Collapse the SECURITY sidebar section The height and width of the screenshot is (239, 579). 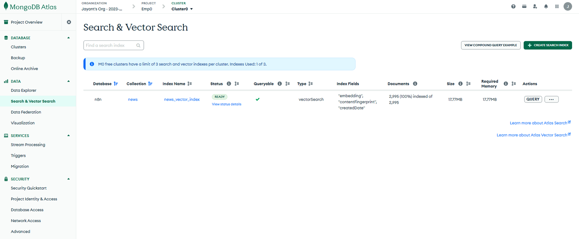[68, 179]
